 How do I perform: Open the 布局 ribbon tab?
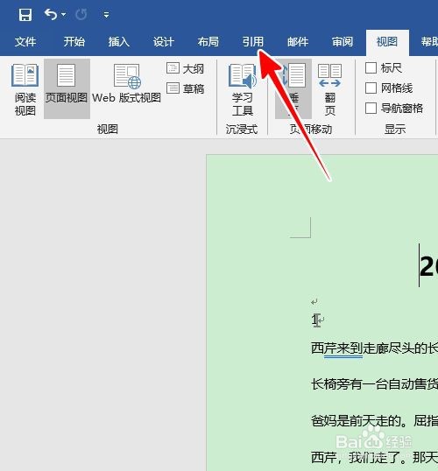[208, 42]
